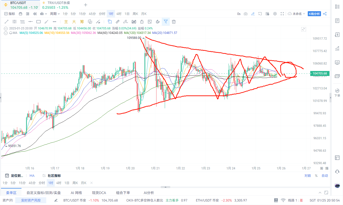Select the rectangle drawing tool
Screen dimensions: 343x205
[38, 22]
